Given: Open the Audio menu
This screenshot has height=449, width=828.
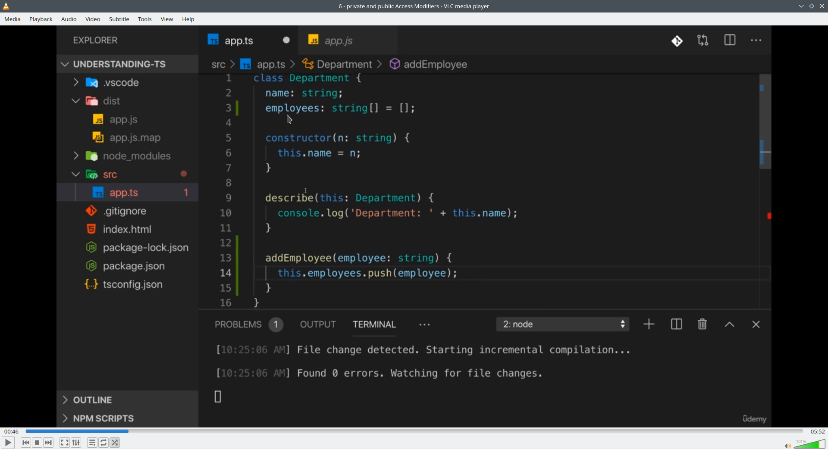Looking at the screenshot, I should 69,19.
